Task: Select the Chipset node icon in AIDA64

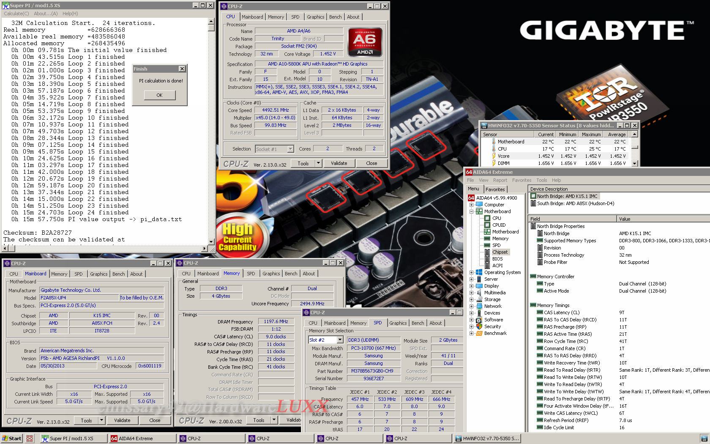Action: [487, 252]
